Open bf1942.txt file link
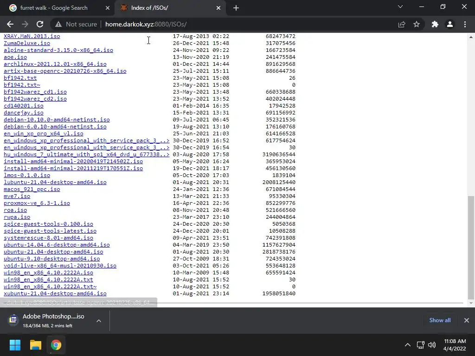This screenshot has height=356, width=475. coord(20,78)
